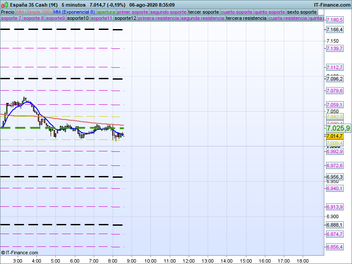
Task: Select the 7.166,4 level on price axis
Action: 334,29
